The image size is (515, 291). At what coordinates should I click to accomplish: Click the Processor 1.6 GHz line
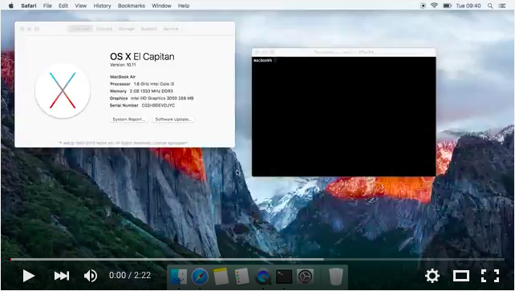click(142, 84)
